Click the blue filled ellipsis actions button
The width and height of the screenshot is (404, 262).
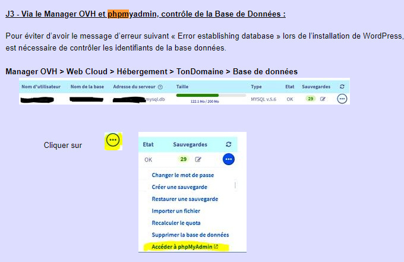click(229, 159)
